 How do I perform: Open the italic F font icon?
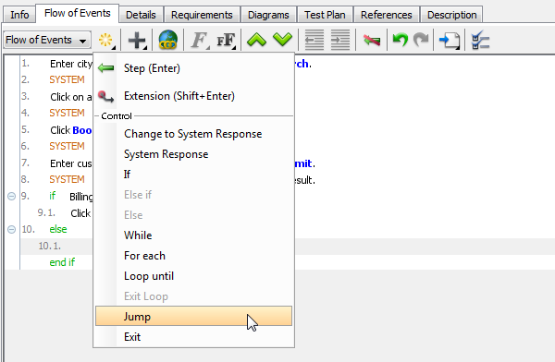(x=200, y=40)
